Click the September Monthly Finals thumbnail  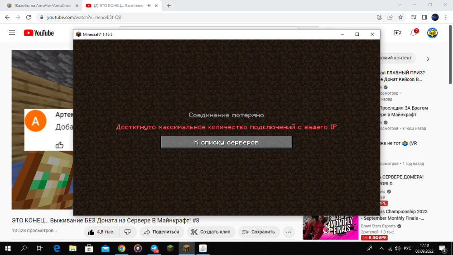[x=331, y=227]
